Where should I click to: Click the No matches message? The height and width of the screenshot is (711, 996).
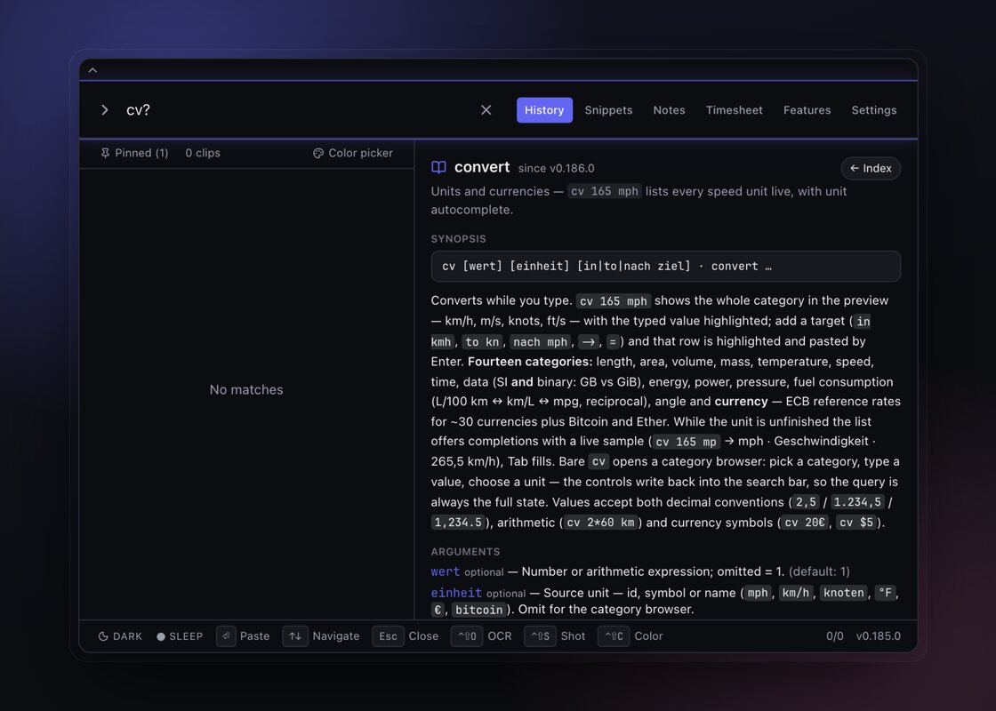(246, 390)
